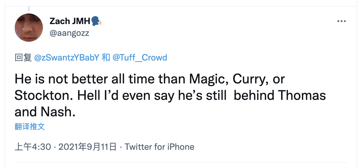This screenshot has width=363, height=168.
Task: Click Zach JMH's profile avatar picture
Action: coord(29,28)
